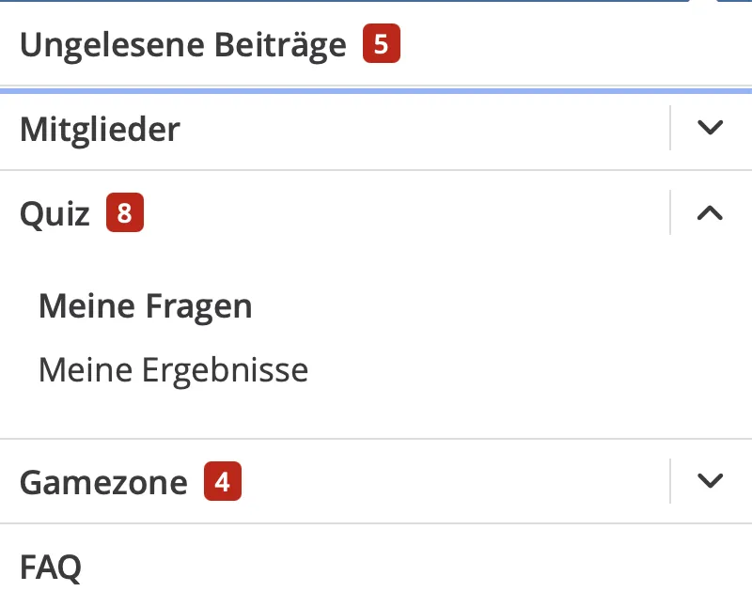This screenshot has width=752, height=607.
Task: Click the divider beside the Mitglieder chevron
Action: point(670,128)
